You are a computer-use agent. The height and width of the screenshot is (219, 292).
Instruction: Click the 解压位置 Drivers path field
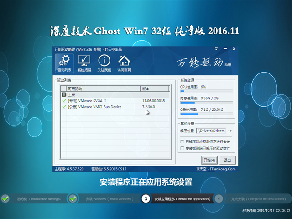click(211, 131)
